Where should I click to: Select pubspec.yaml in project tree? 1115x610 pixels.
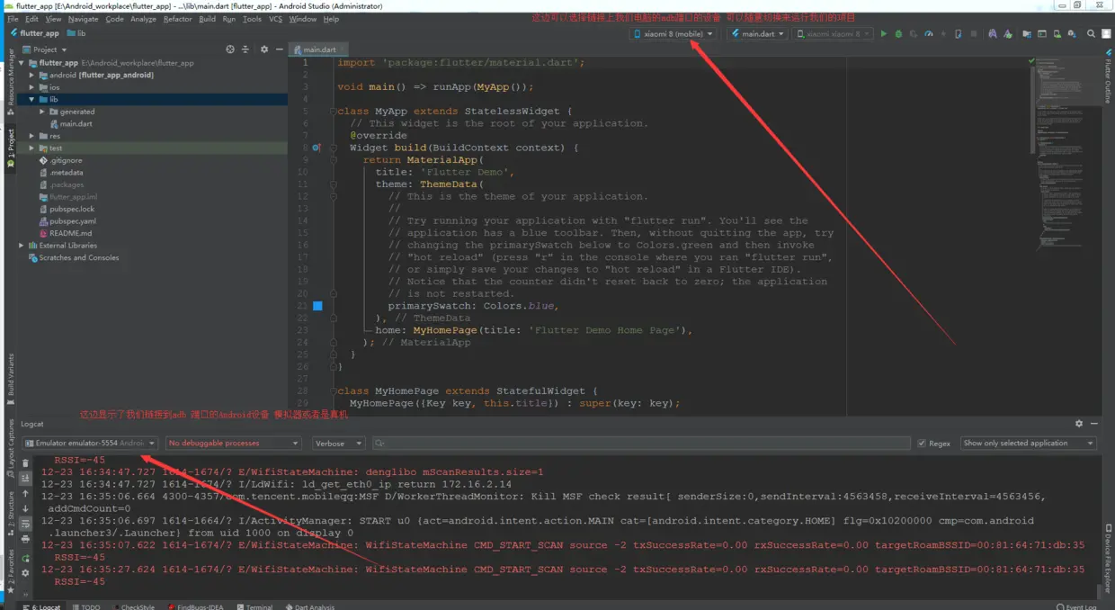click(72, 221)
